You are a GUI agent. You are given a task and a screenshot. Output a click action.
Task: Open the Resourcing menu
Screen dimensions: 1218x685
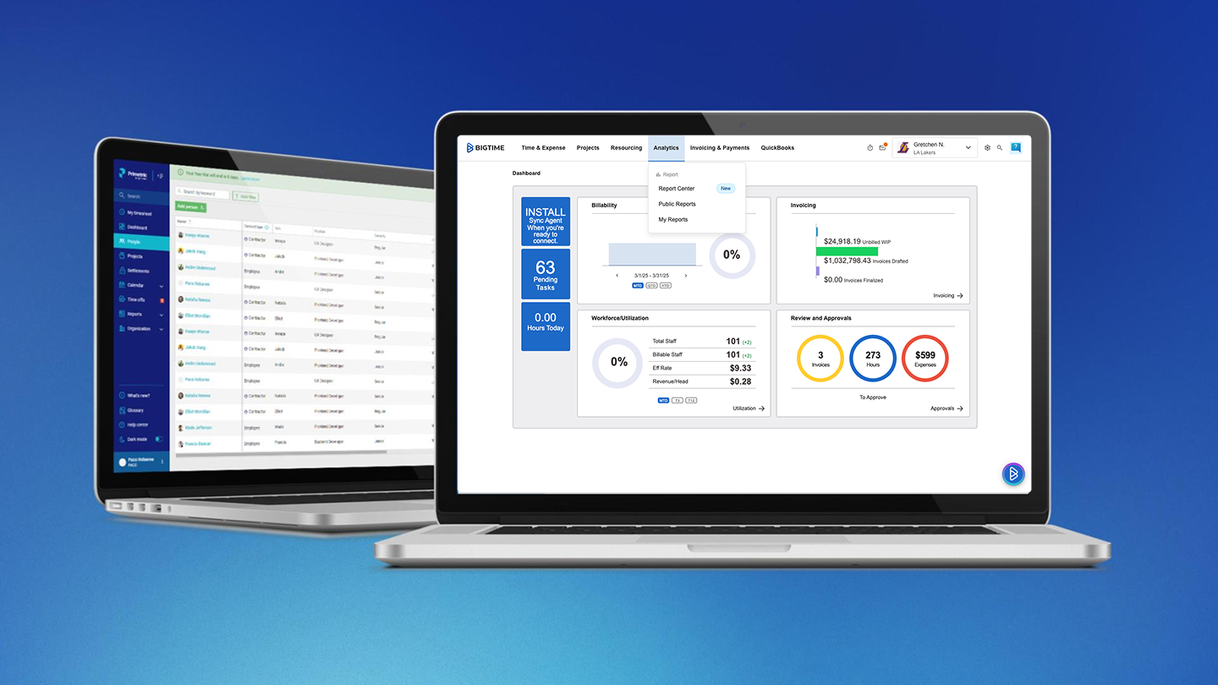(x=626, y=148)
